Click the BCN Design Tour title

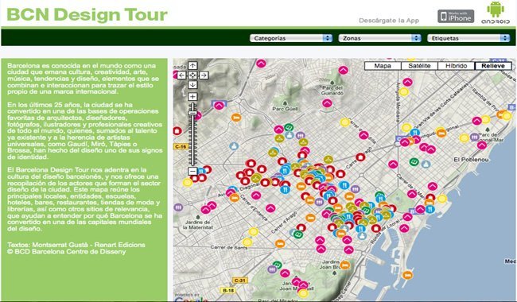click(87, 15)
